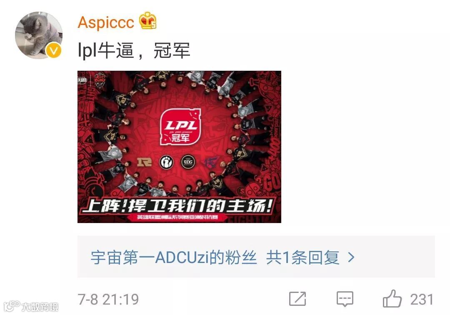Tap the RNG team logo in poster

coord(144,162)
